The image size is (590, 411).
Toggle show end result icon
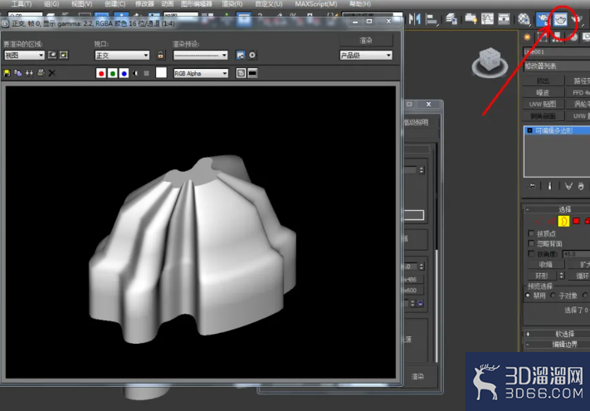[549, 186]
